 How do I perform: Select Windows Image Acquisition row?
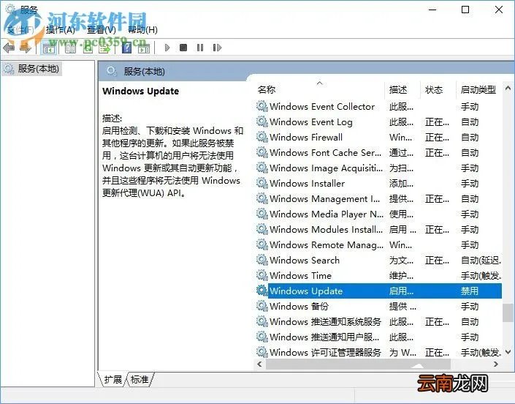tap(378, 168)
